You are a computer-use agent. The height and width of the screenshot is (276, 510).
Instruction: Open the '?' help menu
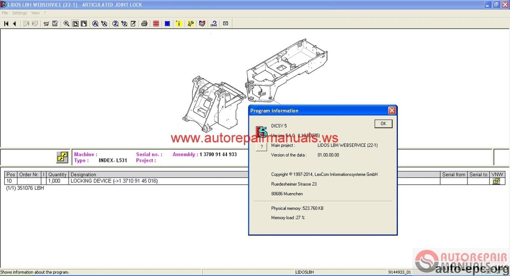[45, 13]
